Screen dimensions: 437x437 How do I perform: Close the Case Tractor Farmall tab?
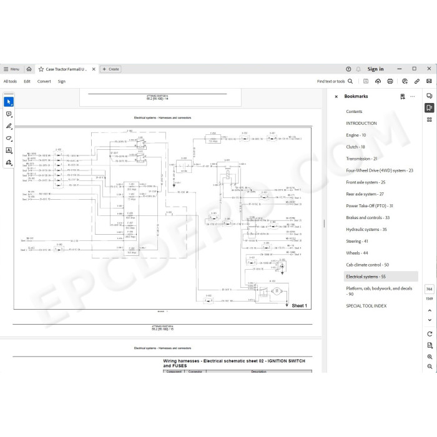point(94,69)
